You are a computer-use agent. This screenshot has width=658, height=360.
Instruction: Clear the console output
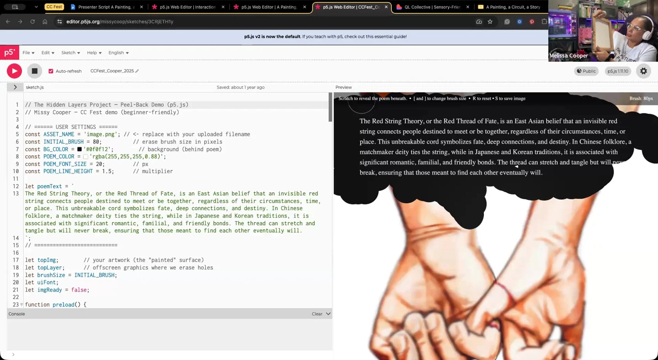point(317,314)
